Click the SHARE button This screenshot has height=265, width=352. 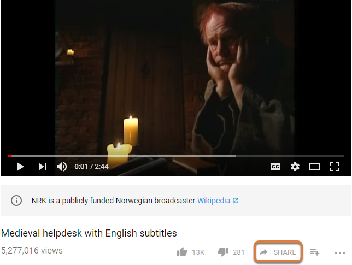pos(278,252)
